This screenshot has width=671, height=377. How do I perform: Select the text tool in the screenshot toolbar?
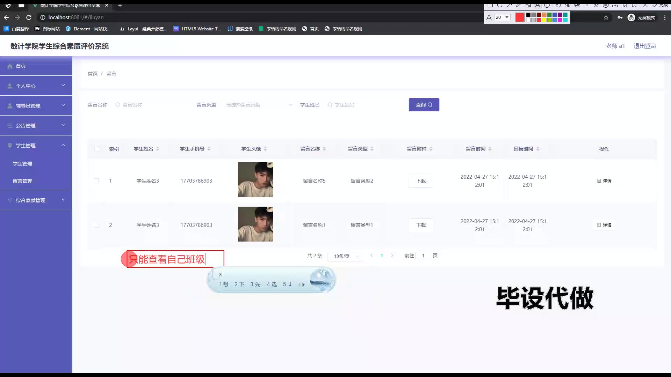tap(537, 5)
